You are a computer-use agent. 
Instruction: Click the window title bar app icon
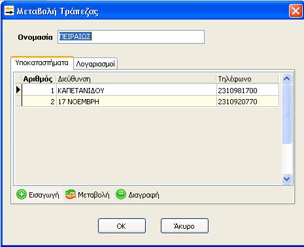click(9, 10)
